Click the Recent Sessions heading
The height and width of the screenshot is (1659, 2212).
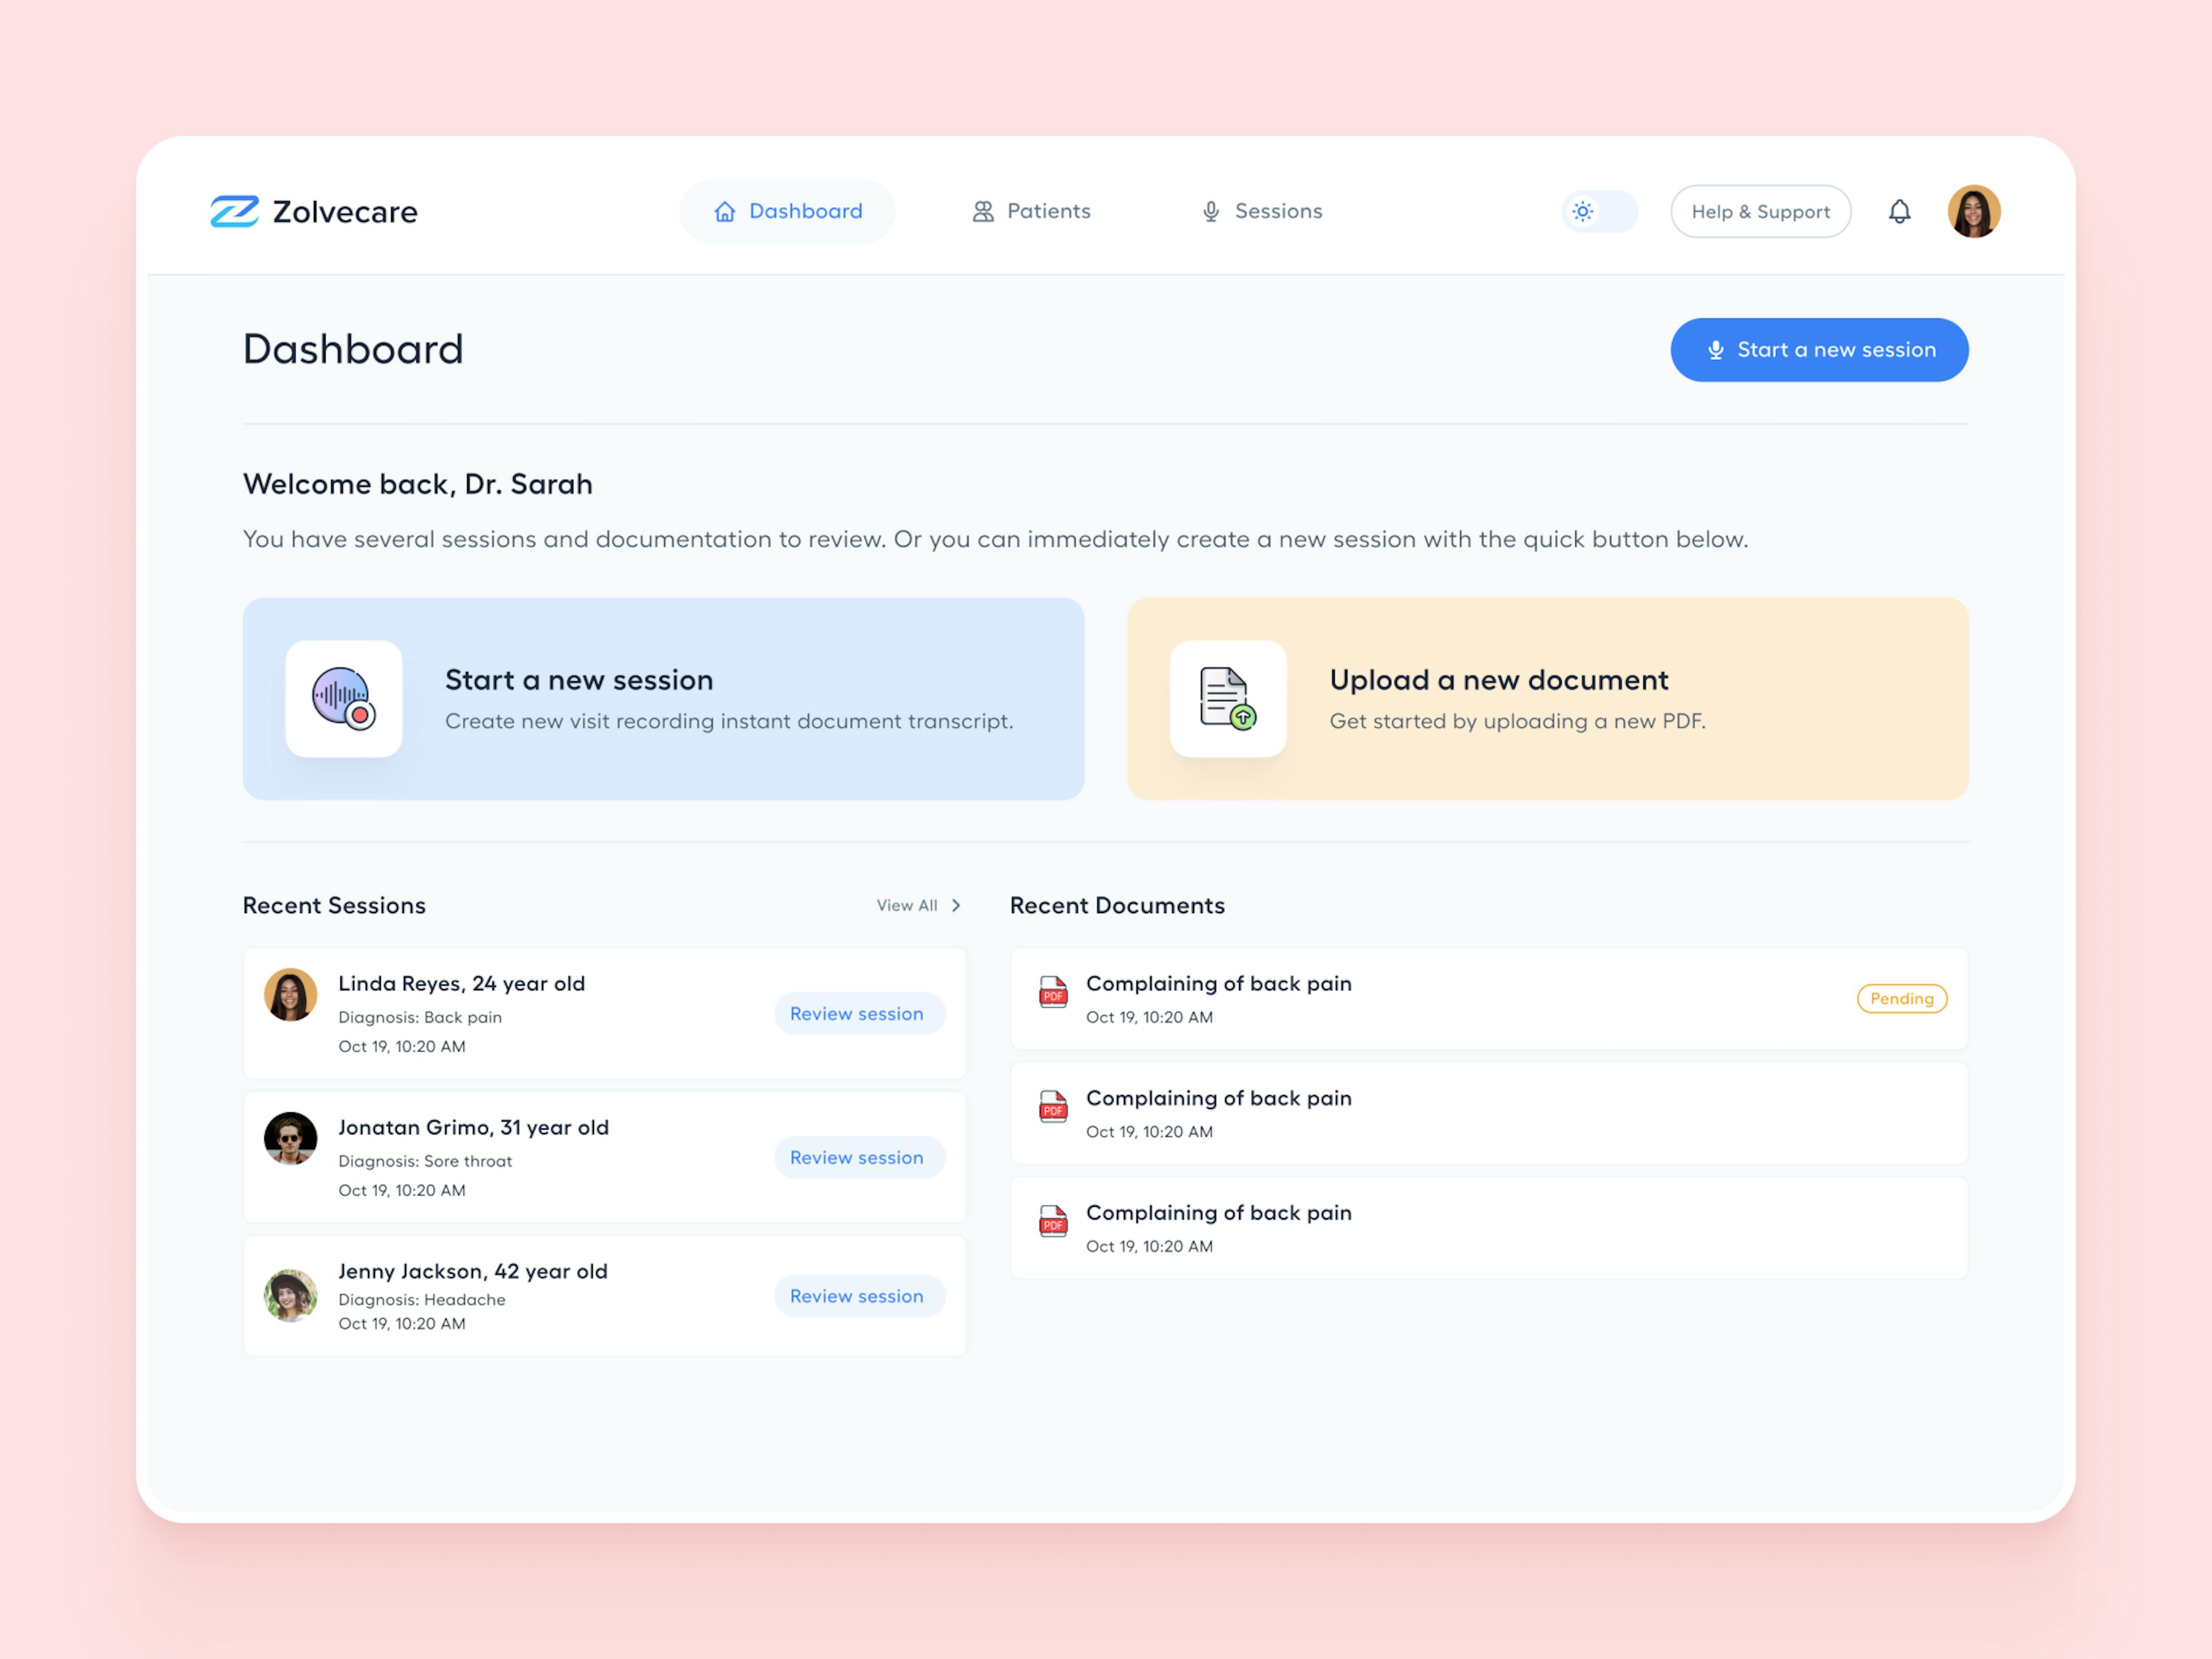(334, 905)
